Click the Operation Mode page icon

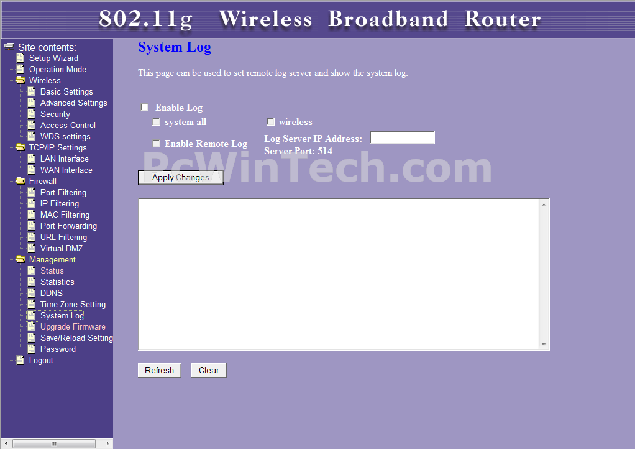pos(21,69)
